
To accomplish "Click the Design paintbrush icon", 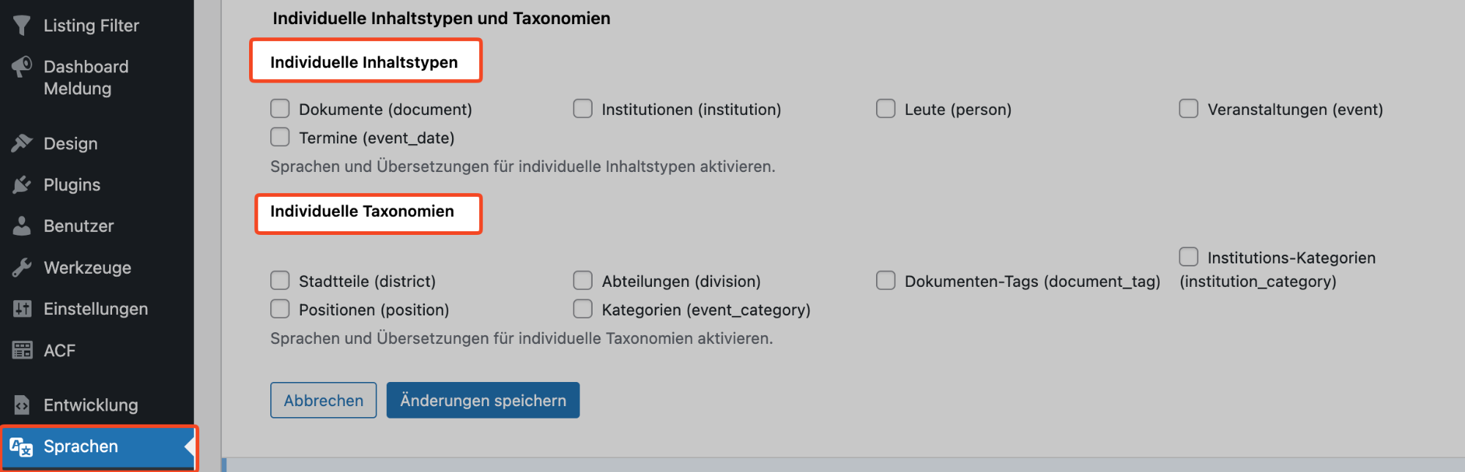I will pyautogui.click(x=22, y=143).
